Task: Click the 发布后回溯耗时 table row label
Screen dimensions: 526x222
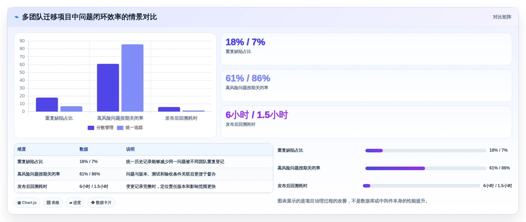Action: (x=32, y=186)
